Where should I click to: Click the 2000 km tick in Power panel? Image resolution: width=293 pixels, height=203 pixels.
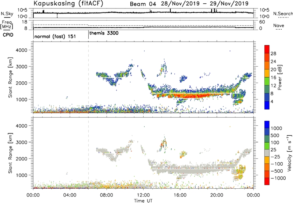(22, 83)
